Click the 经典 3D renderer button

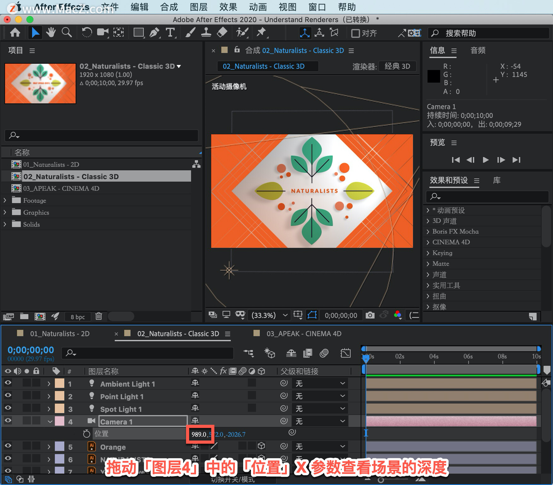397,66
